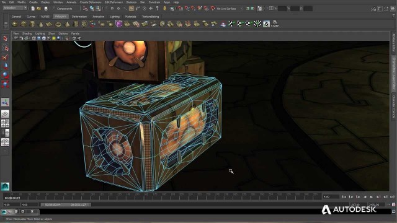Click play backwards button
Viewport: 397px width, 223px height.
(365, 197)
